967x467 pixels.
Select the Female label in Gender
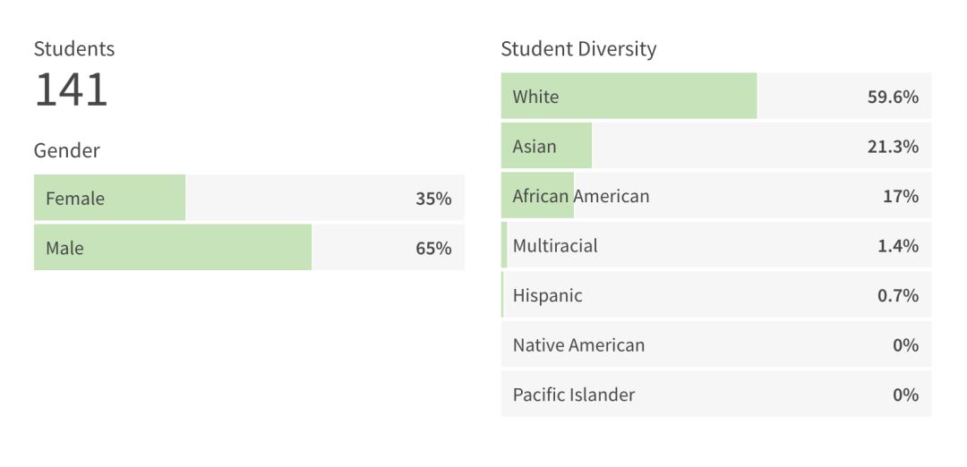click(x=75, y=199)
